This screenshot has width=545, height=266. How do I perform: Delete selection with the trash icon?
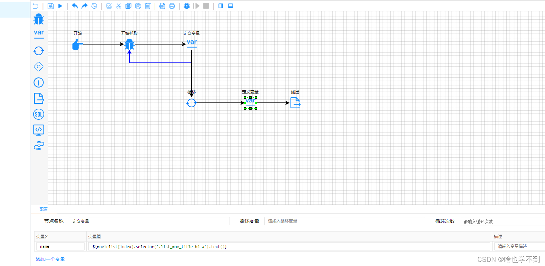click(x=148, y=6)
